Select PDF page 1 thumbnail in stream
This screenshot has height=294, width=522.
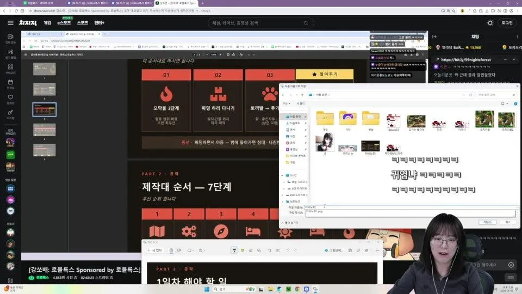(44, 69)
